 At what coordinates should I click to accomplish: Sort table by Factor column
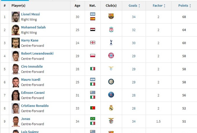click(159, 6)
